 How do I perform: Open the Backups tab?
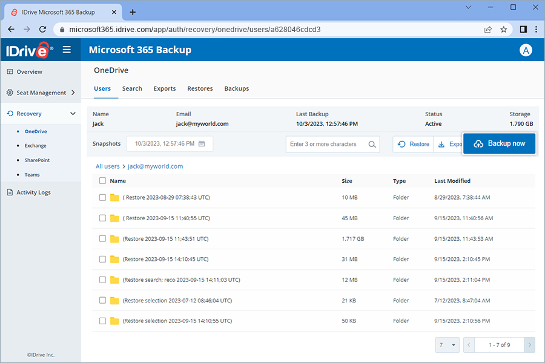click(237, 88)
